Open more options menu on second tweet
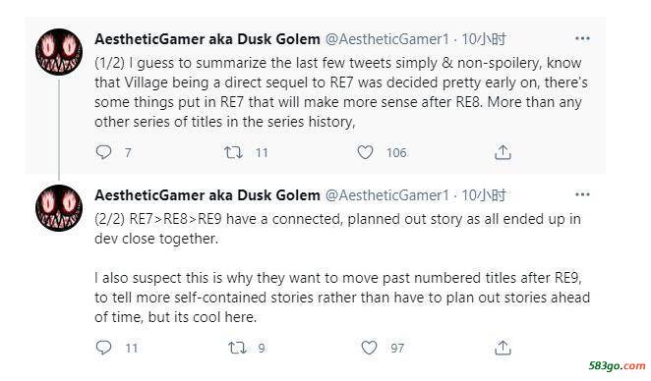 coord(582,194)
